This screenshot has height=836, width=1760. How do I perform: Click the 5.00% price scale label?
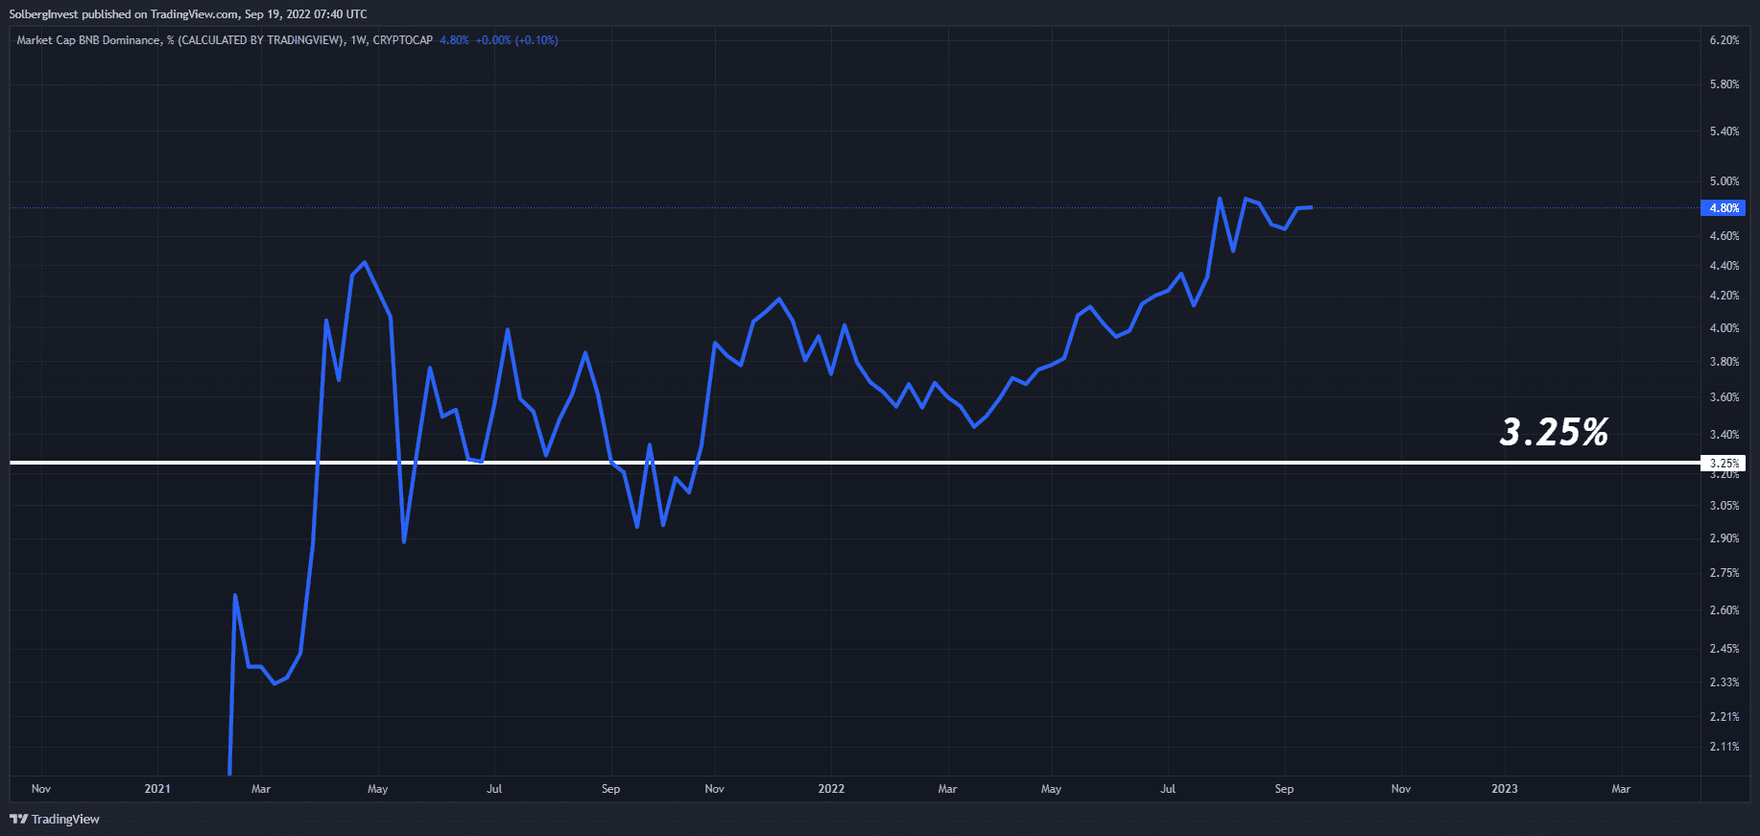click(1724, 181)
